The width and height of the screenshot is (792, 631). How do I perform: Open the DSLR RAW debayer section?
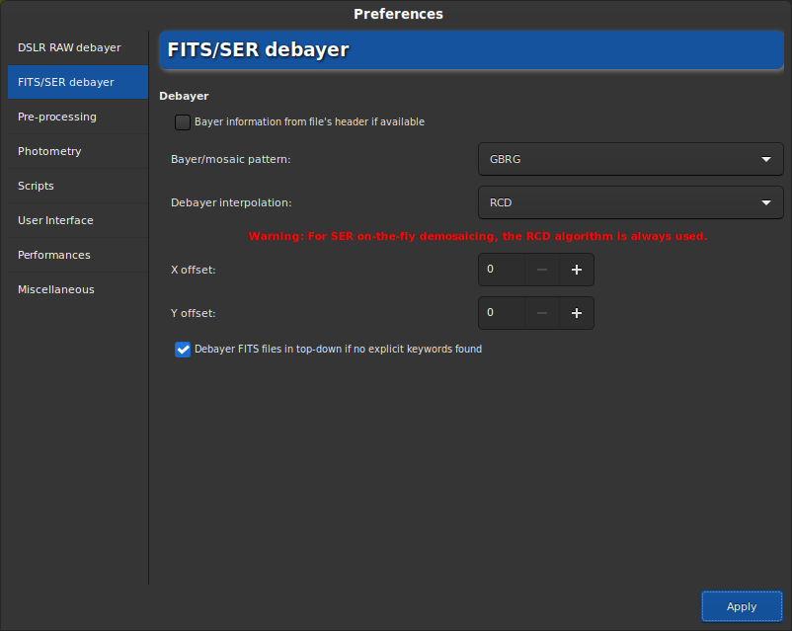[x=69, y=47]
